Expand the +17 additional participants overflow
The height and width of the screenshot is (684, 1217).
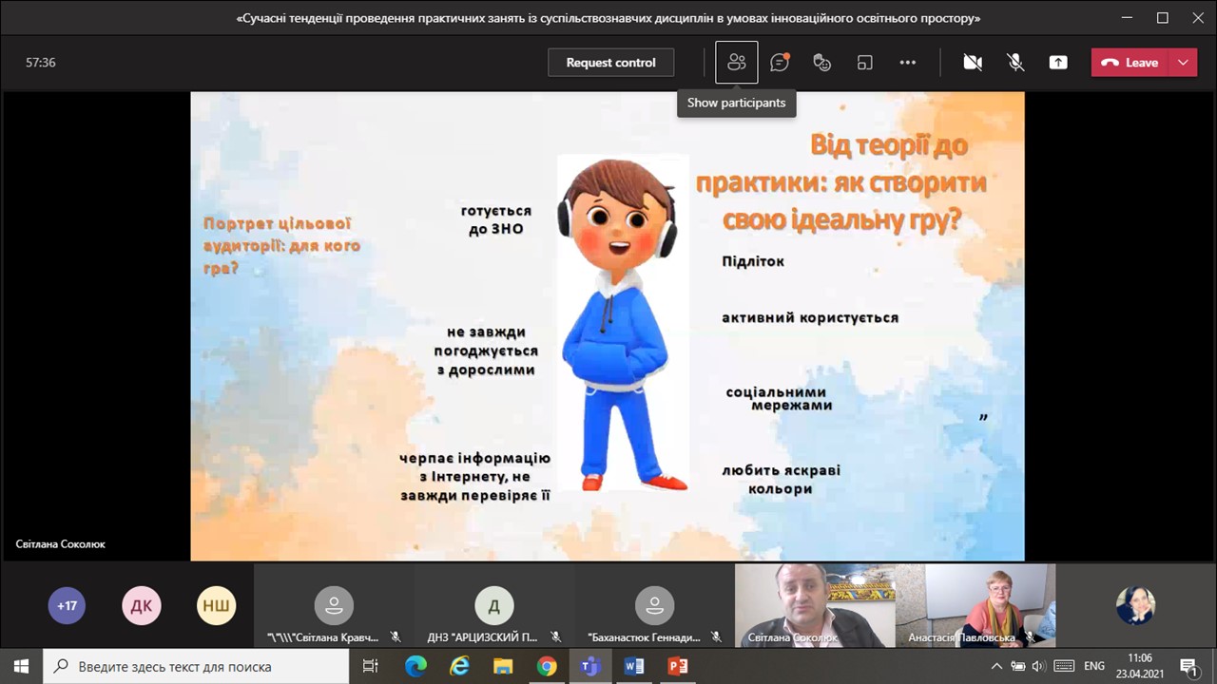click(x=67, y=605)
